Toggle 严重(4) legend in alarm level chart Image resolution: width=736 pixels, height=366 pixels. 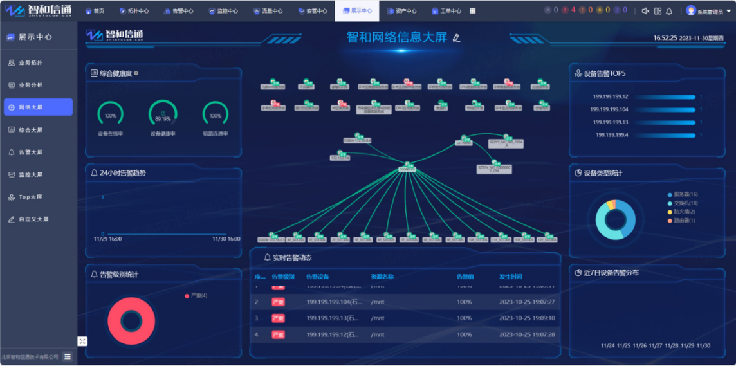click(x=196, y=296)
